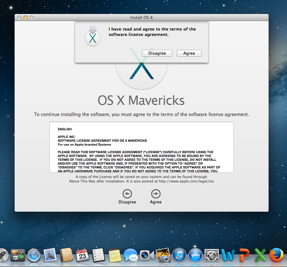Open Reminders checklist icon in the Dock
The width and height of the screenshot is (287, 267).
coord(99,255)
